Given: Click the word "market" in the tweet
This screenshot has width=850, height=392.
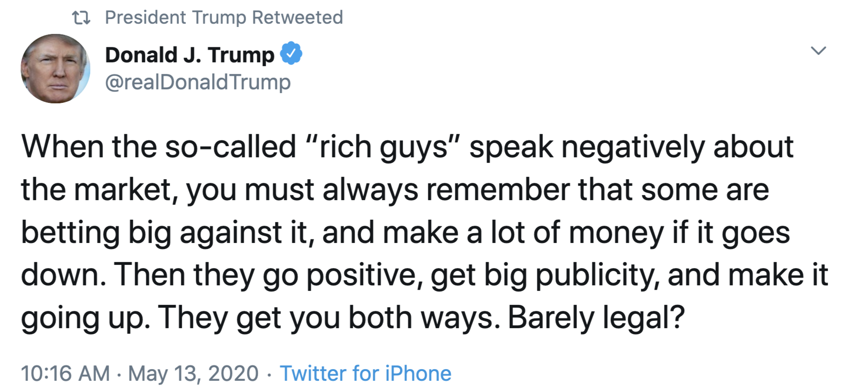Looking at the screenshot, I should pos(126,190).
